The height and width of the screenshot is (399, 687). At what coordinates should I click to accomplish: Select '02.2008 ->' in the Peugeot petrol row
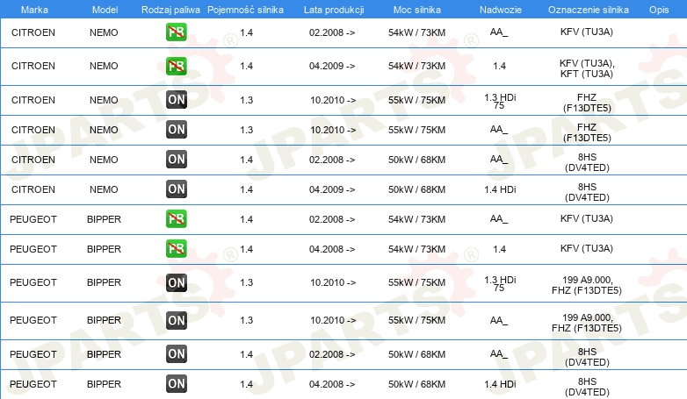pyautogui.click(x=332, y=219)
